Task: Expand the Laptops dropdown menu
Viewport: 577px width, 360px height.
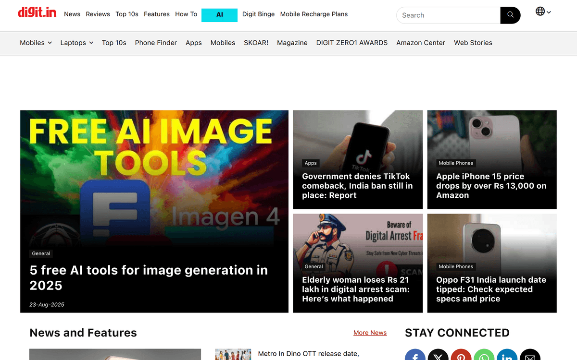Action: [77, 43]
